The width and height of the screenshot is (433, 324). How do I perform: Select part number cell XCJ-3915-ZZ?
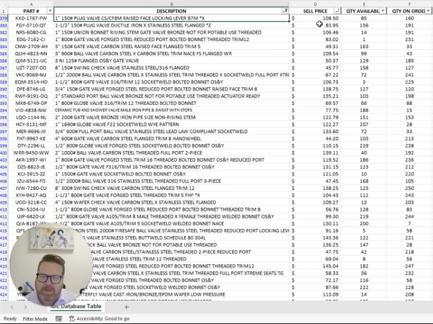pyautogui.click(x=31, y=174)
